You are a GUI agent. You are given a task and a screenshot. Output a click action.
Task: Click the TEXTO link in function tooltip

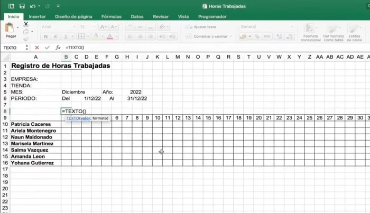(x=72, y=118)
